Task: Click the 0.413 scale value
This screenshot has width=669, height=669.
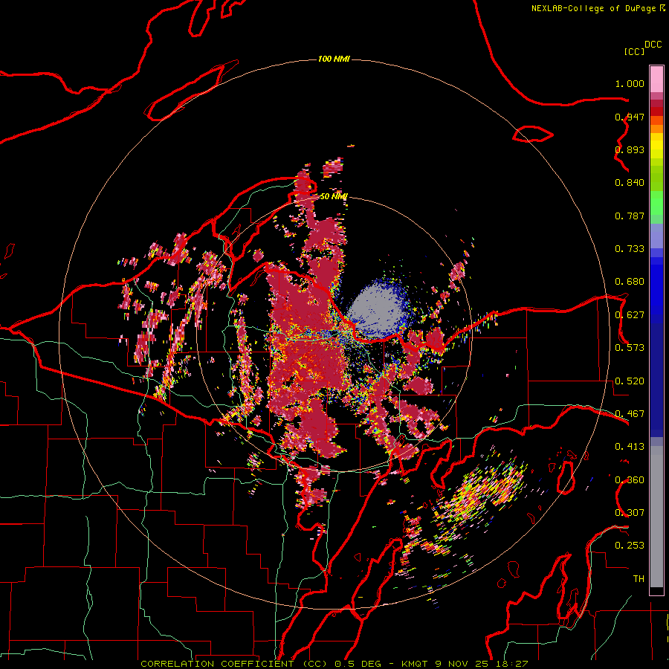Action: 630,447
